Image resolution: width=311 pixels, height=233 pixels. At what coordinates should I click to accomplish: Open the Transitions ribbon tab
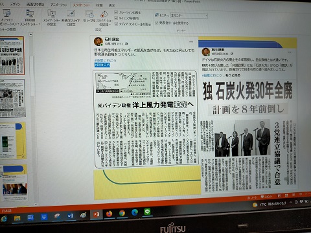click(35, 5)
